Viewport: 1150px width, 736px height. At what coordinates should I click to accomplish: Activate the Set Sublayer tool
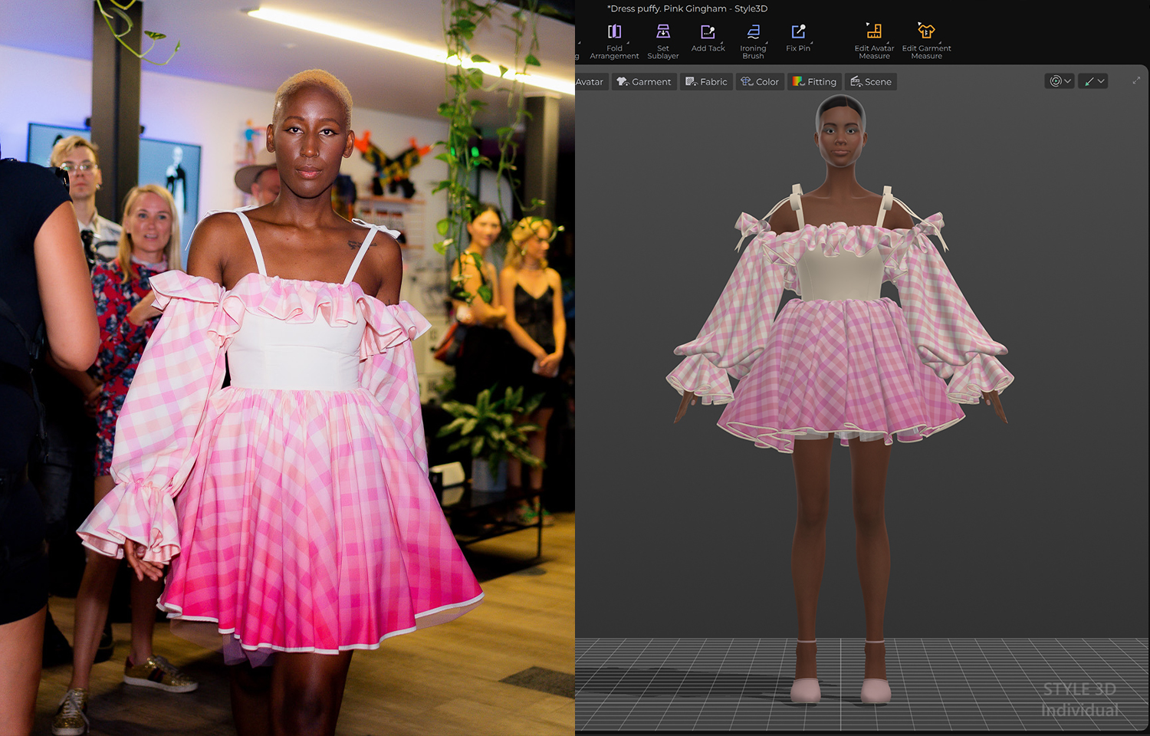pyautogui.click(x=663, y=40)
